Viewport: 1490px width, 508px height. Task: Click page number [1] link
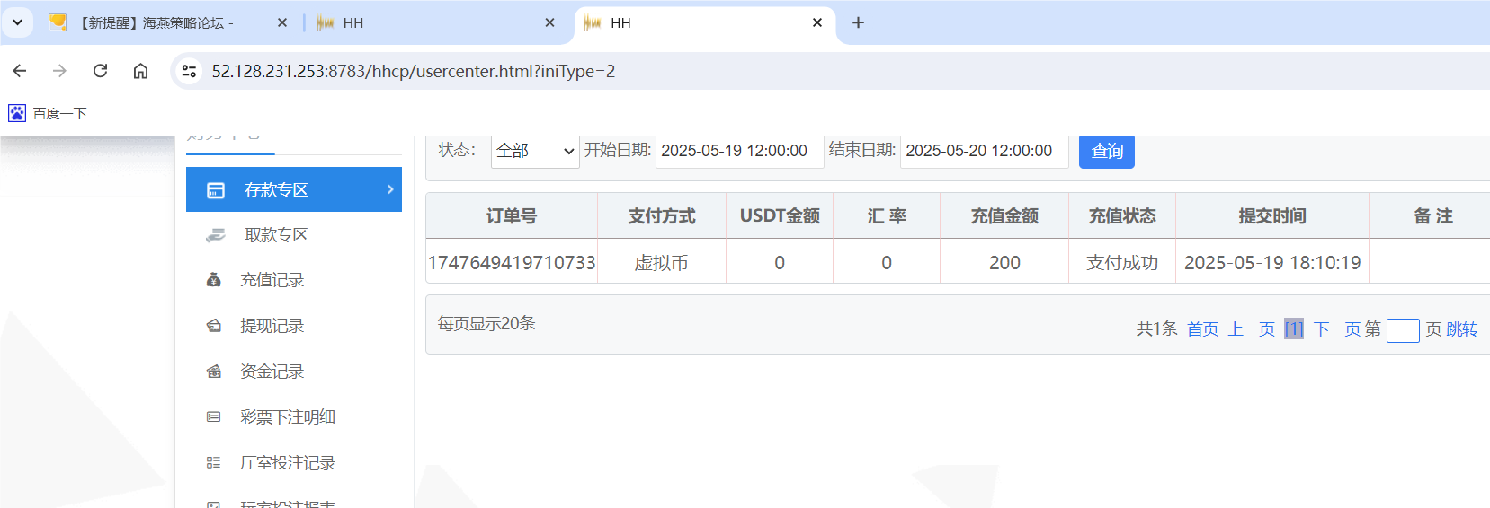tap(1294, 329)
